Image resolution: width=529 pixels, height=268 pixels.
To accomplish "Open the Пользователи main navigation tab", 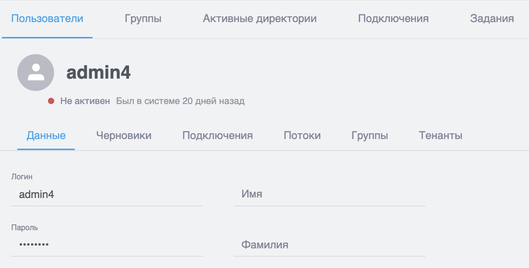I will point(47,19).
